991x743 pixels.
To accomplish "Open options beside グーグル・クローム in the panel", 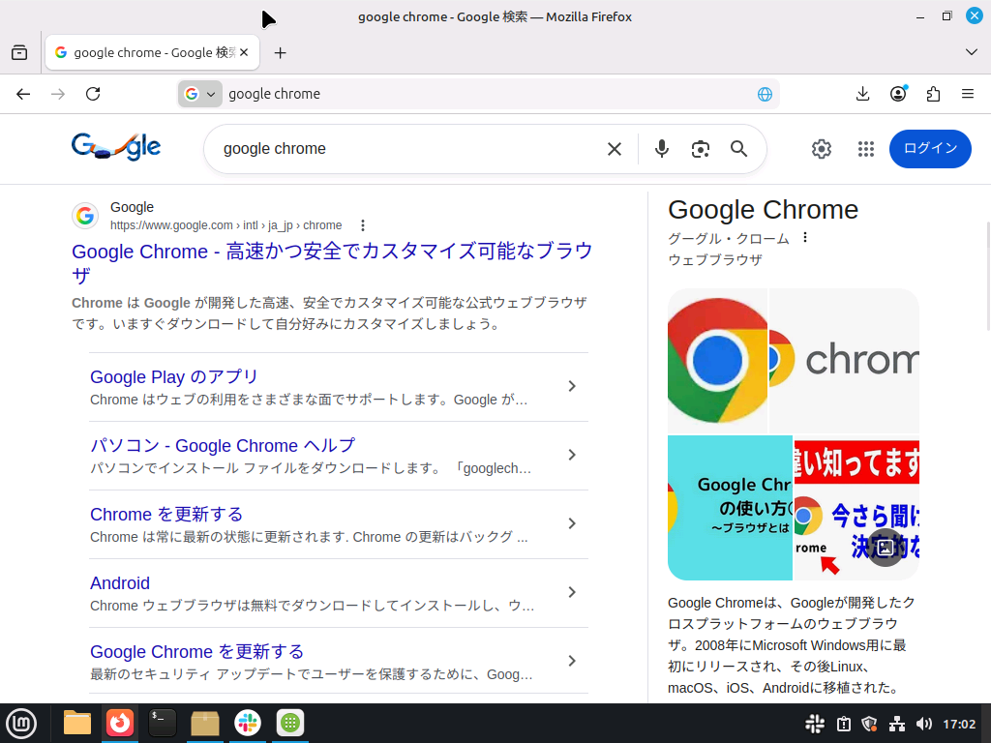I will [804, 236].
